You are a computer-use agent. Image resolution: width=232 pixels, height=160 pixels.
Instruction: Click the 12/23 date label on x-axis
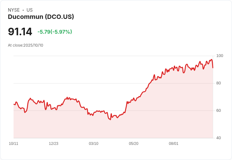point(54,144)
